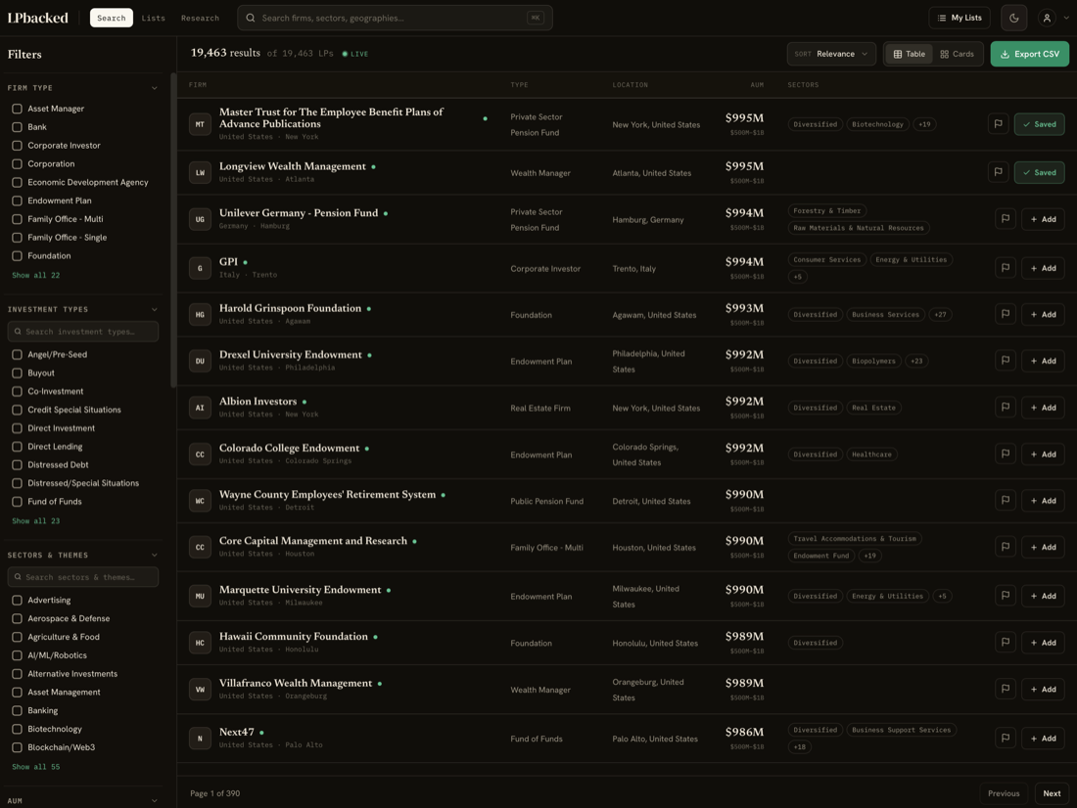Open the account menu chevron
The width and height of the screenshot is (1077, 808).
pos(1066,18)
